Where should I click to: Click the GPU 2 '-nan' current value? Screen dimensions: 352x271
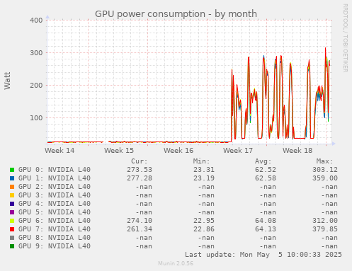click(144, 187)
